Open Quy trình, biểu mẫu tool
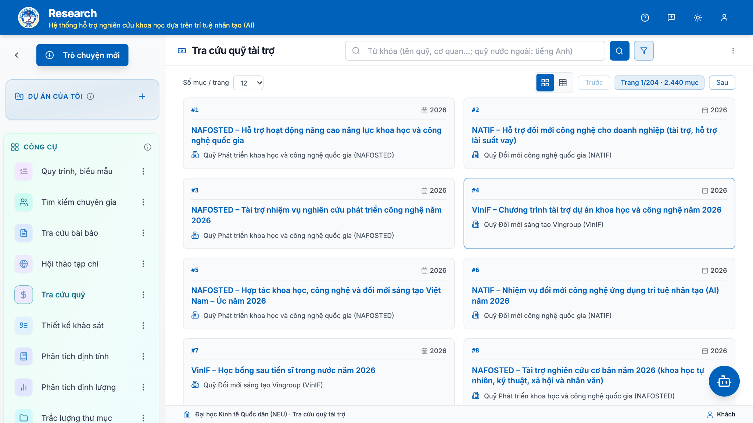The height and width of the screenshot is (423, 753). coord(77,171)
